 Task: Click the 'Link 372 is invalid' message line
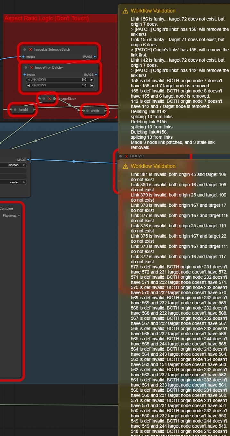click(x=179, y=259)
